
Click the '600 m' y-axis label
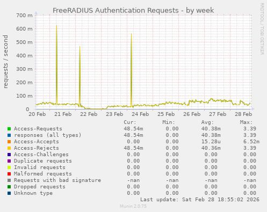[24, 29]
